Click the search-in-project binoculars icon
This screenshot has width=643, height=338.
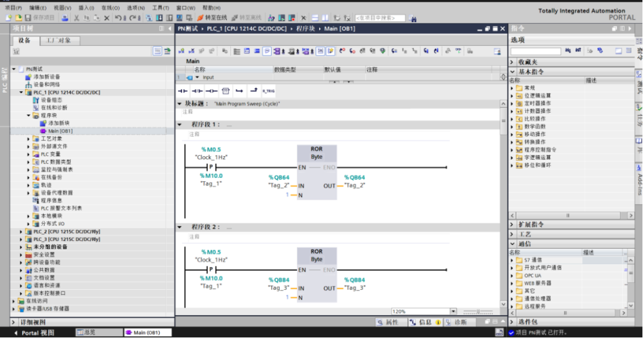click(413, 18)
